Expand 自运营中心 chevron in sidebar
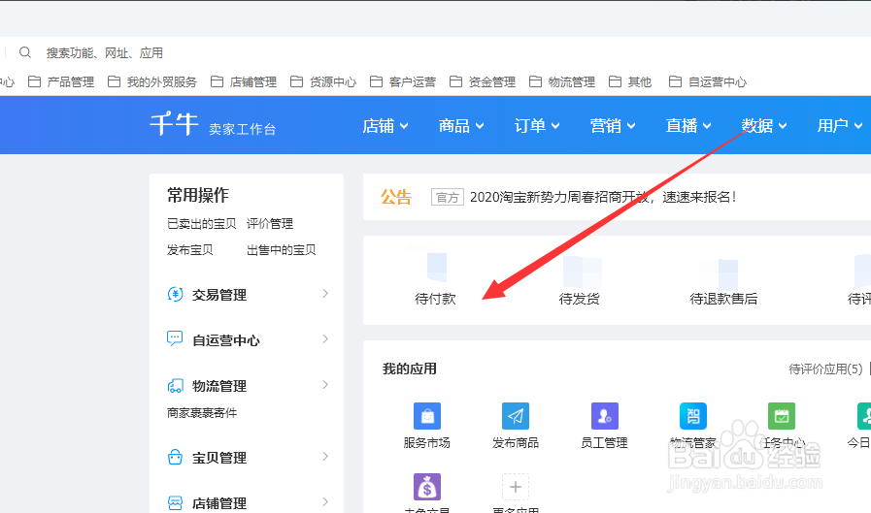Screen dimensions: 871x513 [x=325, y=338]
